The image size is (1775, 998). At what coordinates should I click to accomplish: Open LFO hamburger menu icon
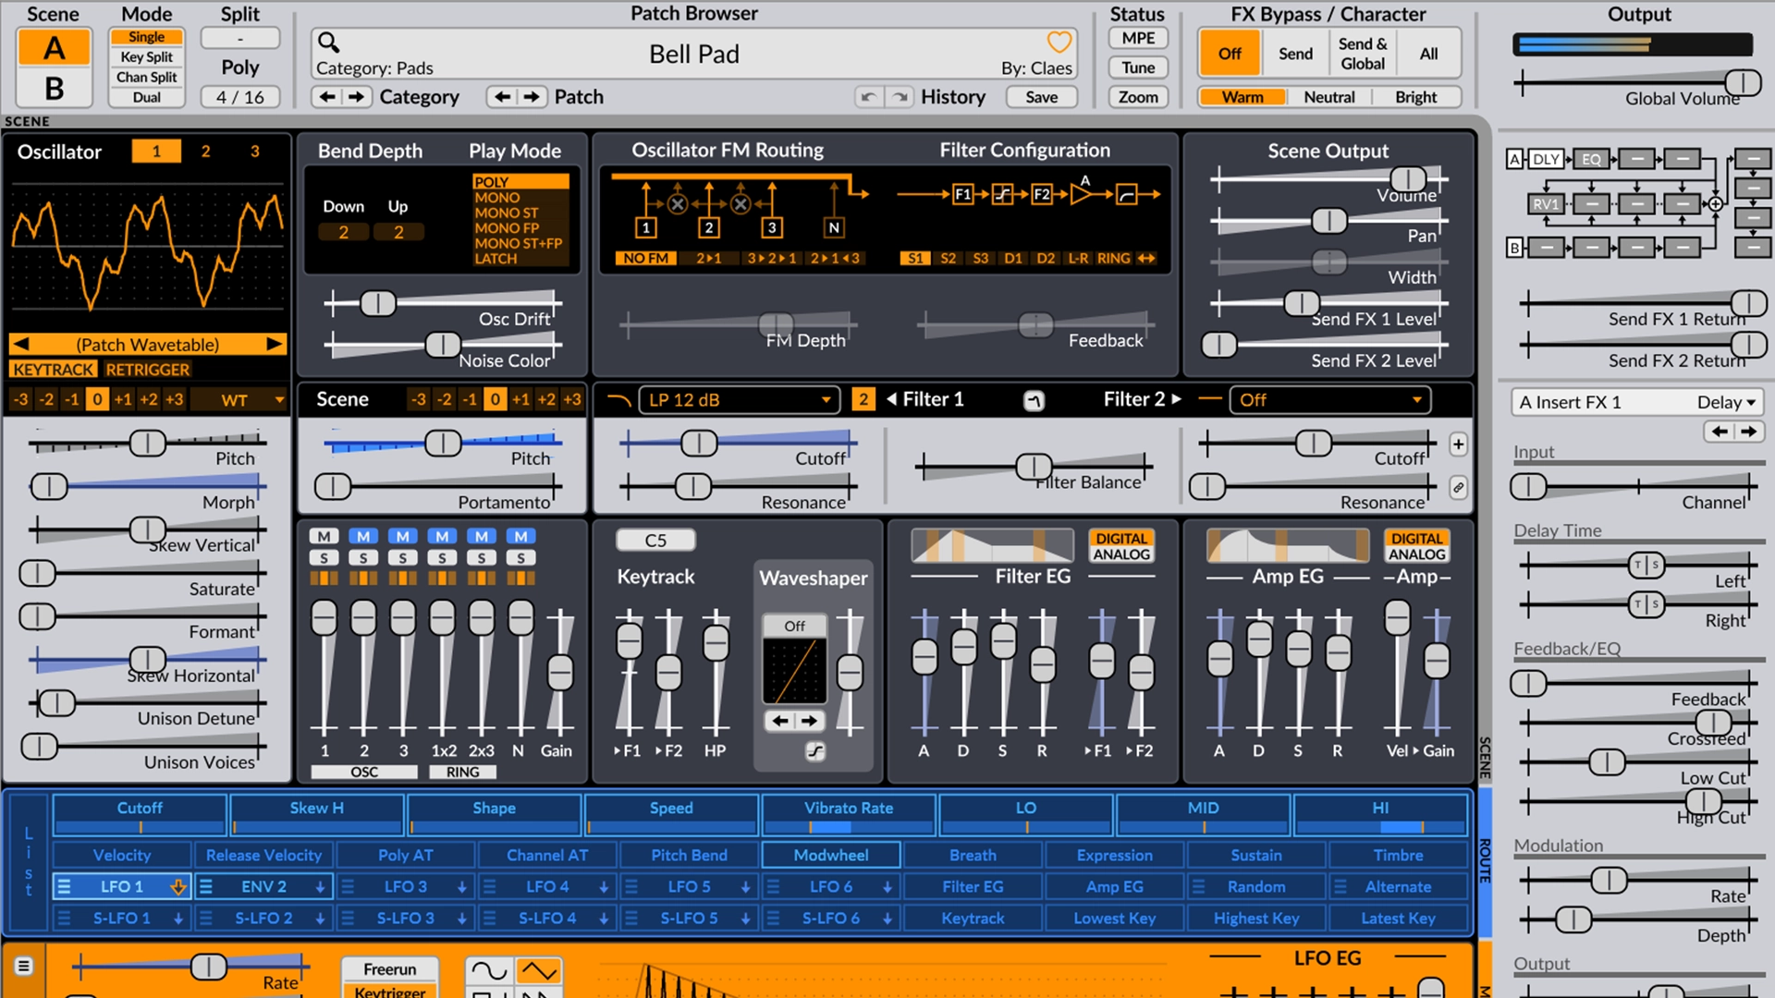pyautogui.click(x=24, y=966)
